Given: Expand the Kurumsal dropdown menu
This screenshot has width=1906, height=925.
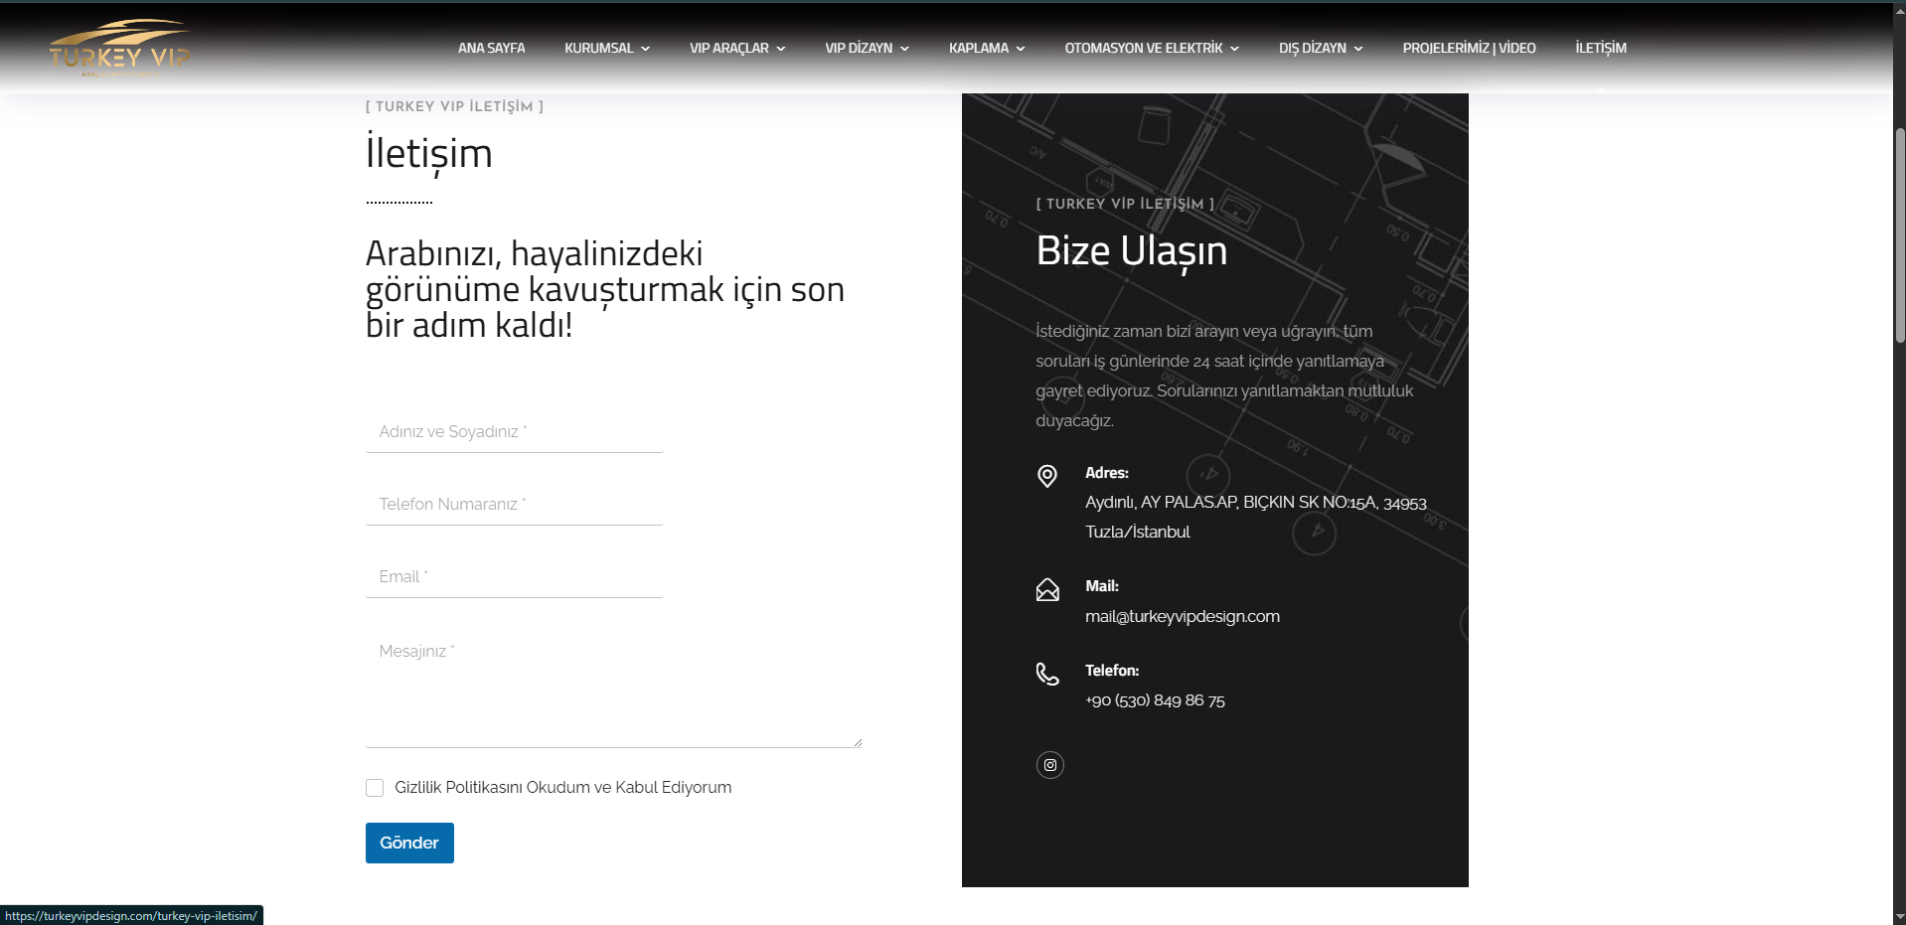Looking at the screenshot, I should [x=606, y=48].
